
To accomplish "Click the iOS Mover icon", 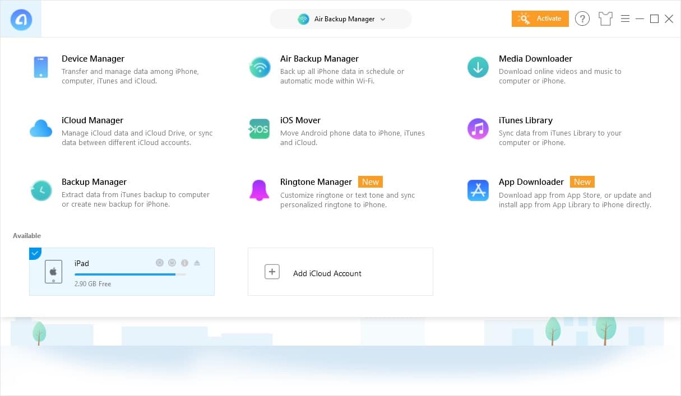I will tap(260, 129).
